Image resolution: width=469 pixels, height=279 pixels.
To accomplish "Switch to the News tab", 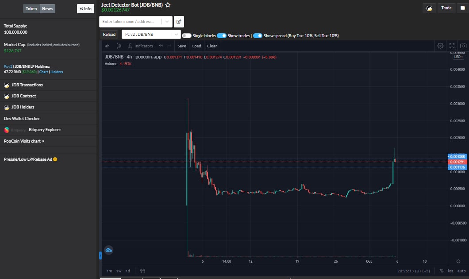I will [47, 9].
